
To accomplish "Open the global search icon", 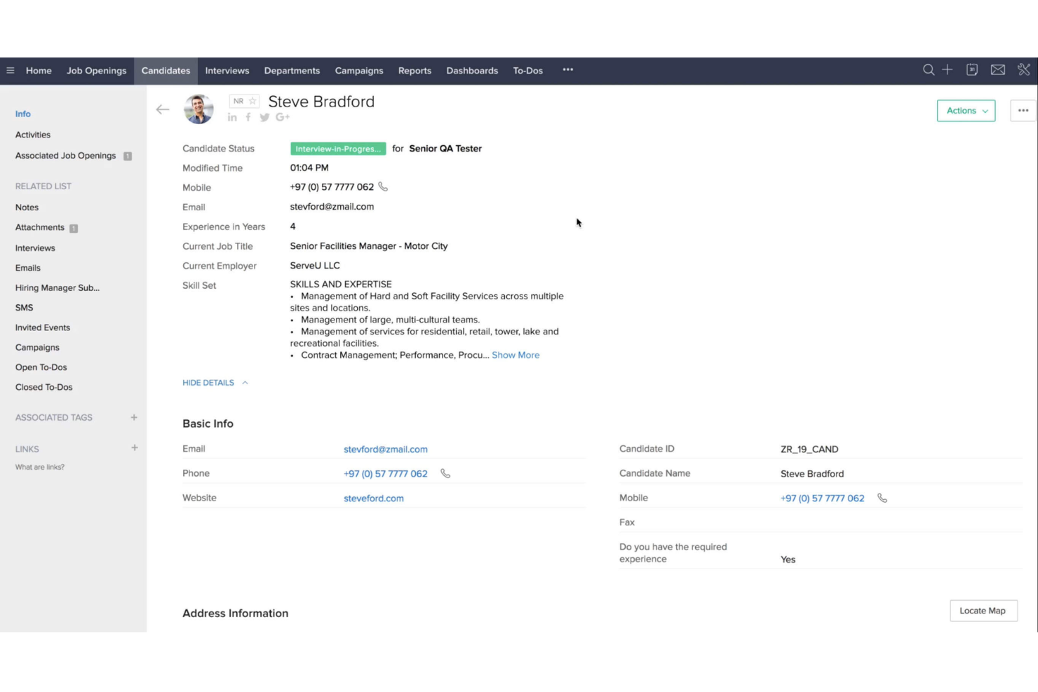I will tap(929, 70).
